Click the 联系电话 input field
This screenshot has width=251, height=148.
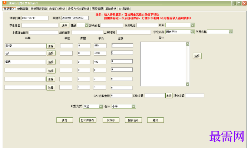tap(147, 25)
